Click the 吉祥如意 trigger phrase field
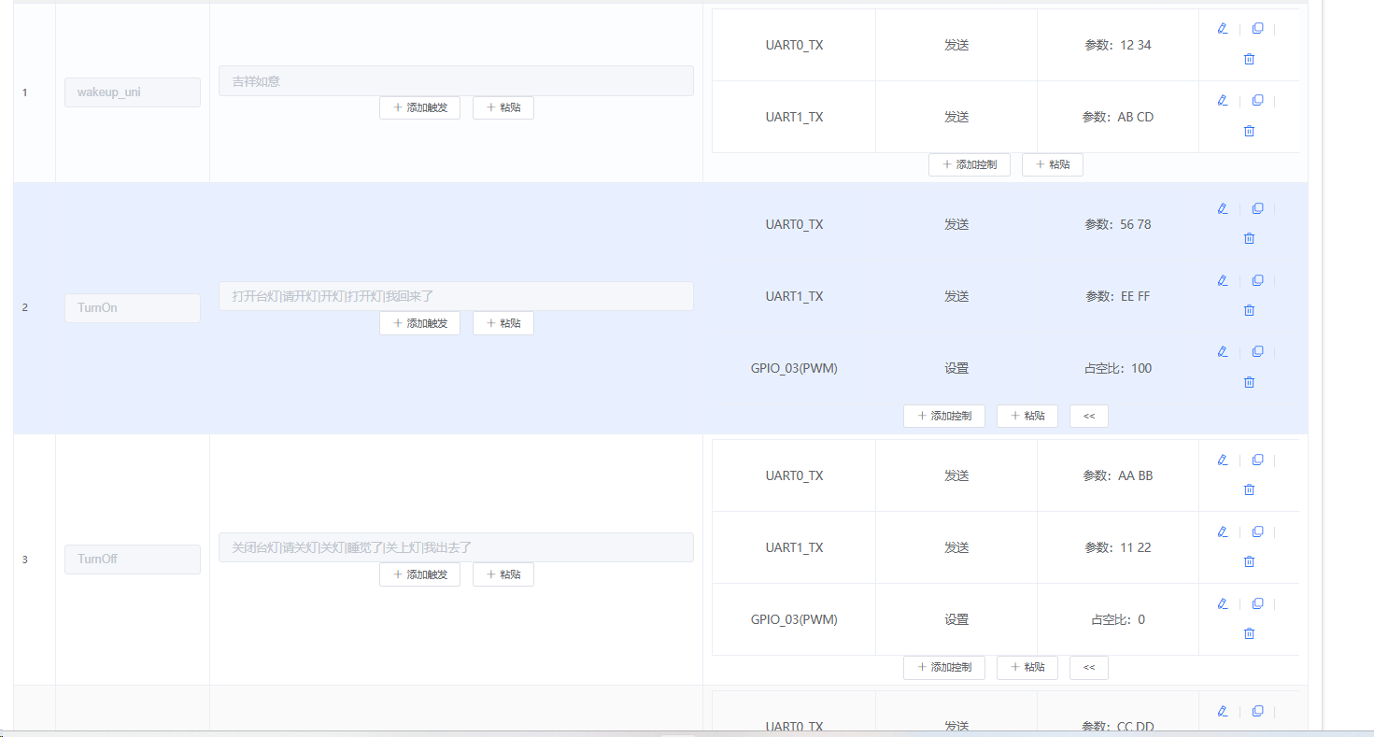The height and width of the screenshot is (737, 1374). tap(456, 81)
